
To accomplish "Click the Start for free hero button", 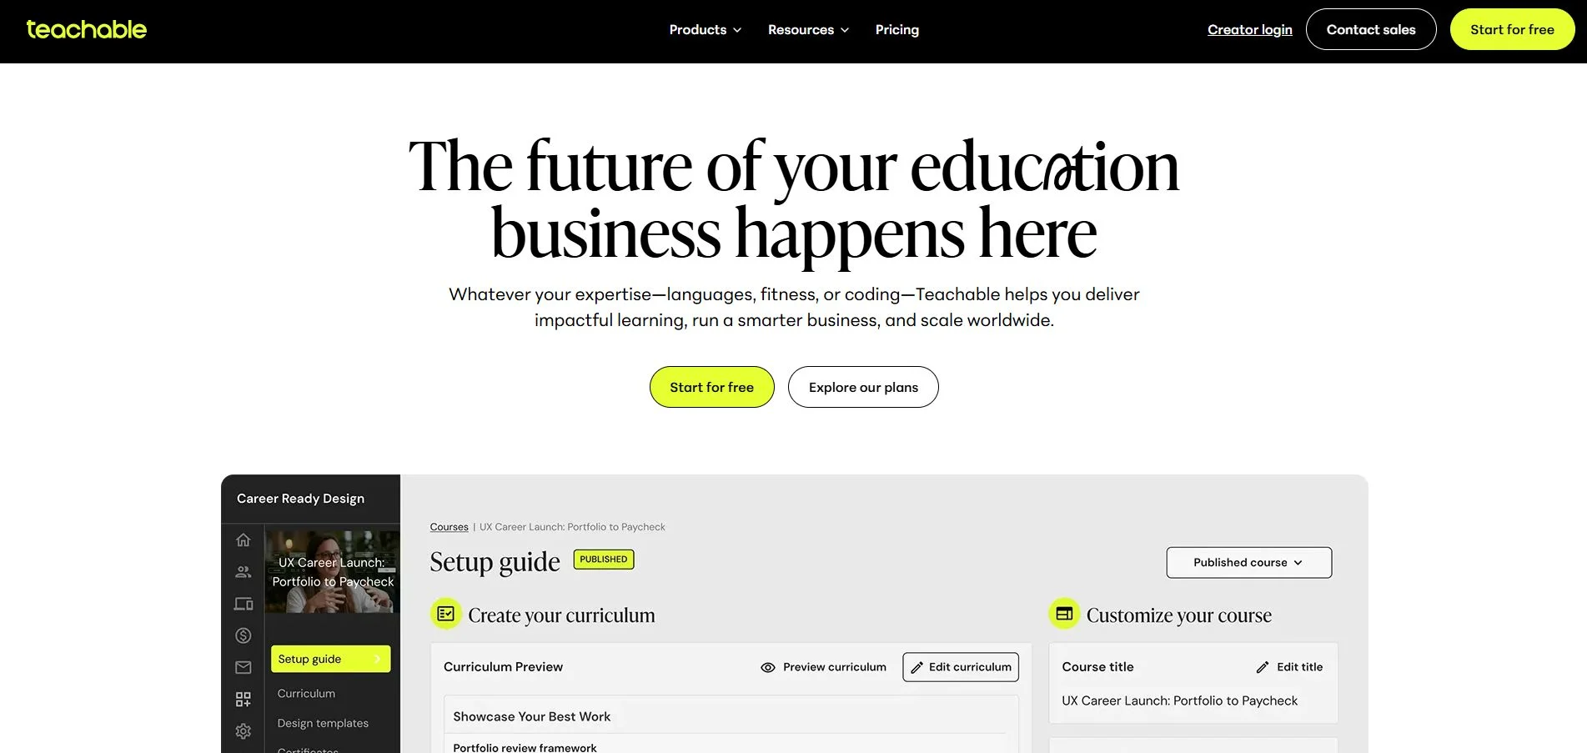I will click(711, 386).
